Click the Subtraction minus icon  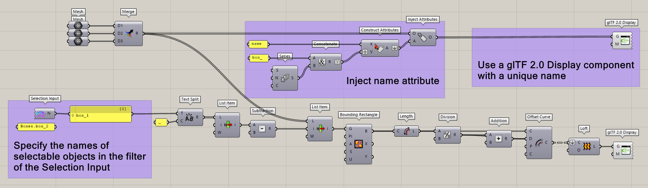262,129
